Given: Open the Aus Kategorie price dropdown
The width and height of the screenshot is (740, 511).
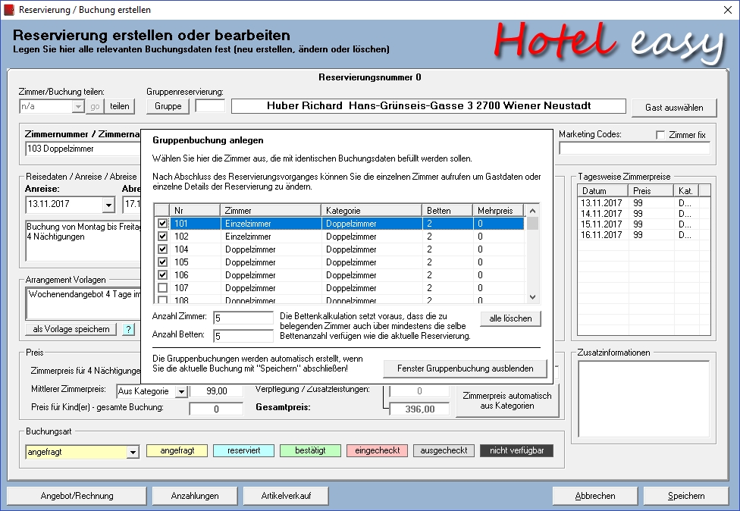Looking at the screenshot, I should (x=180, y=391).
